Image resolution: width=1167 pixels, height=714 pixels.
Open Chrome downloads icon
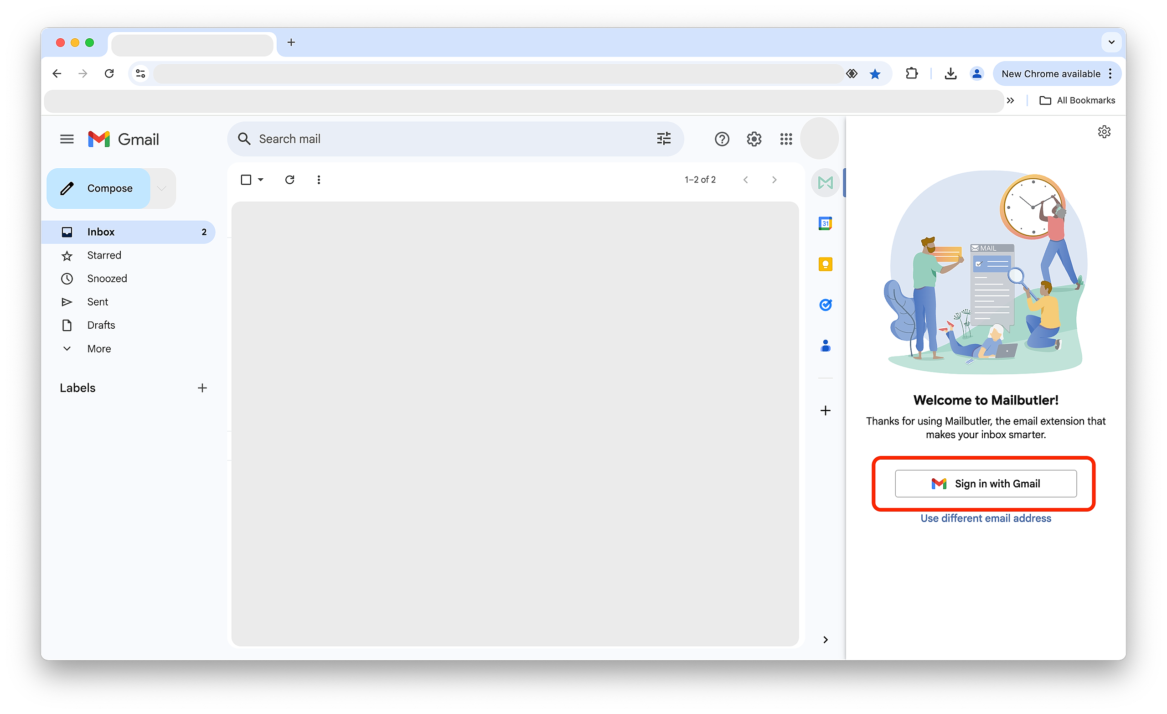click(x=950, y=73)
